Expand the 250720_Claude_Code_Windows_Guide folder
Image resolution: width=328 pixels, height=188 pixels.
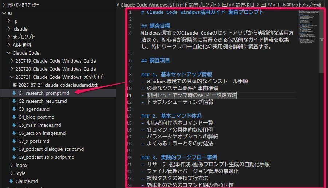tap(12, 69)
